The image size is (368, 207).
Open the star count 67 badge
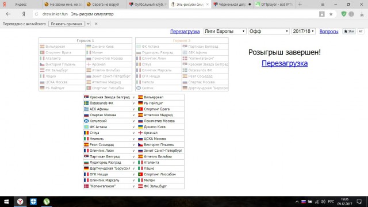[x=361, y=31]
